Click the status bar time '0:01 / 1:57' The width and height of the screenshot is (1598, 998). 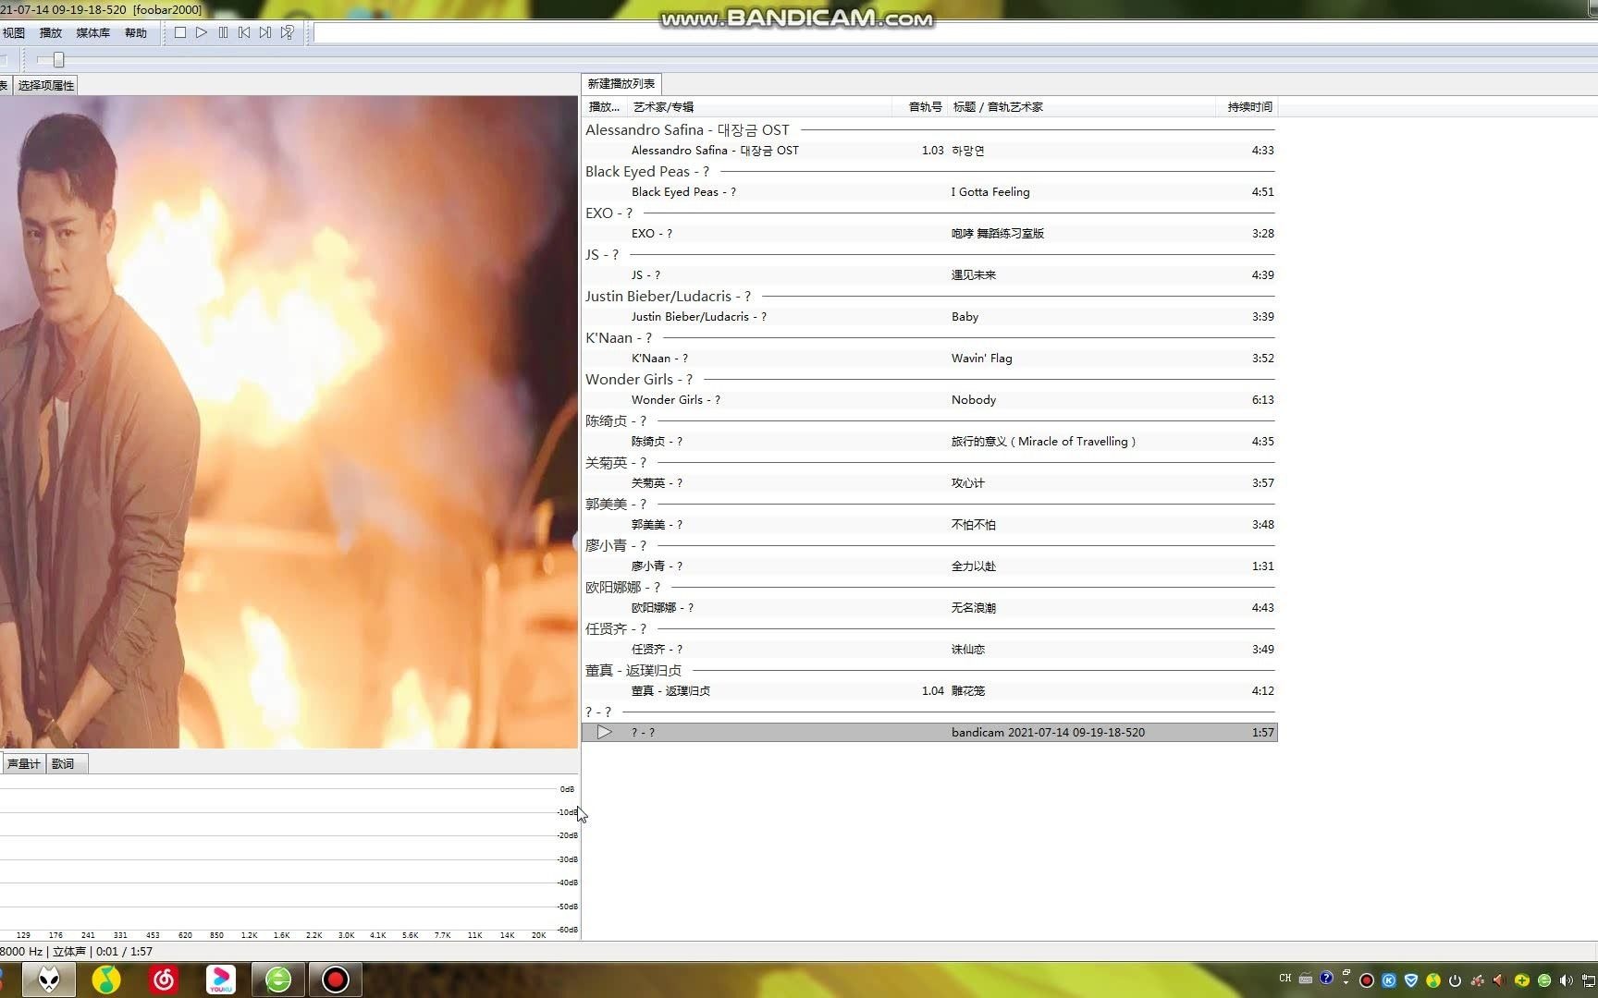coord(124,951)
